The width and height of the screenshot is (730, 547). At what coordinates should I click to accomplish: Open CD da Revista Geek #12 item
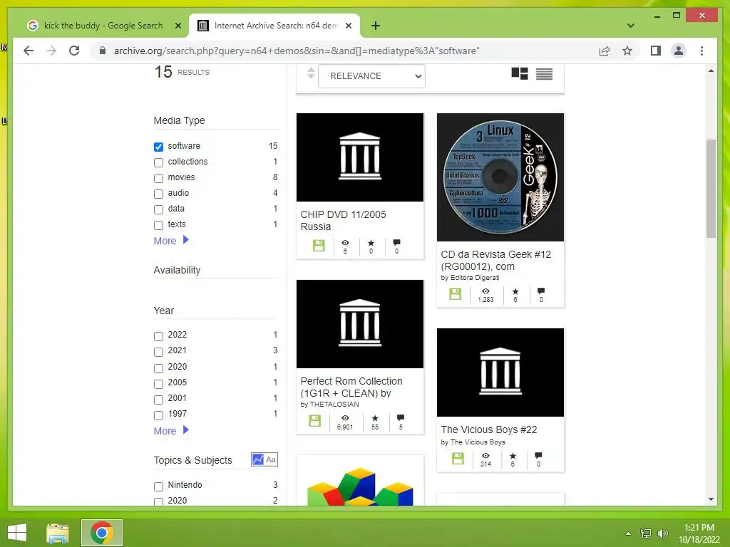(x=496, y=261)
